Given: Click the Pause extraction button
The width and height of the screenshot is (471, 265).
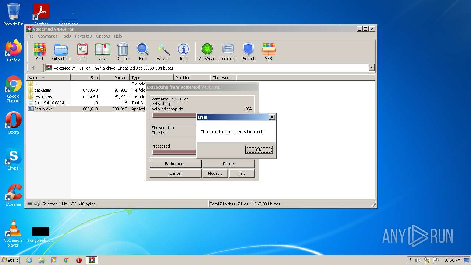Looking at the screenshot, I should click(228, 164).
